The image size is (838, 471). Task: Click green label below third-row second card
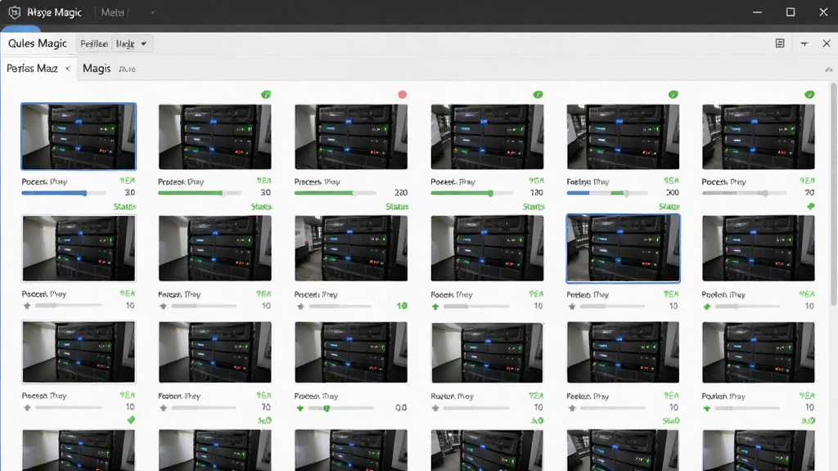(264, 421)
